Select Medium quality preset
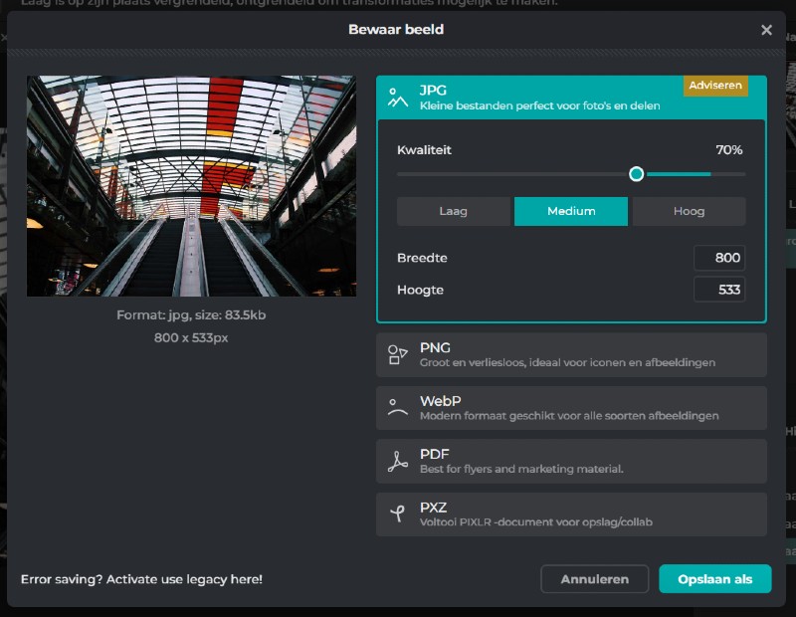Image resolution: width=796 pixels, height=617 pixels. coord(571,211)
